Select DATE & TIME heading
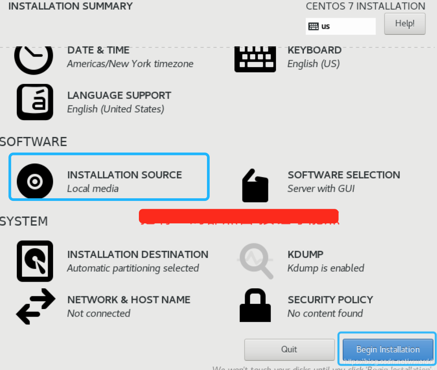This screenshot has width=437, height=370. [x=98, y=50]
